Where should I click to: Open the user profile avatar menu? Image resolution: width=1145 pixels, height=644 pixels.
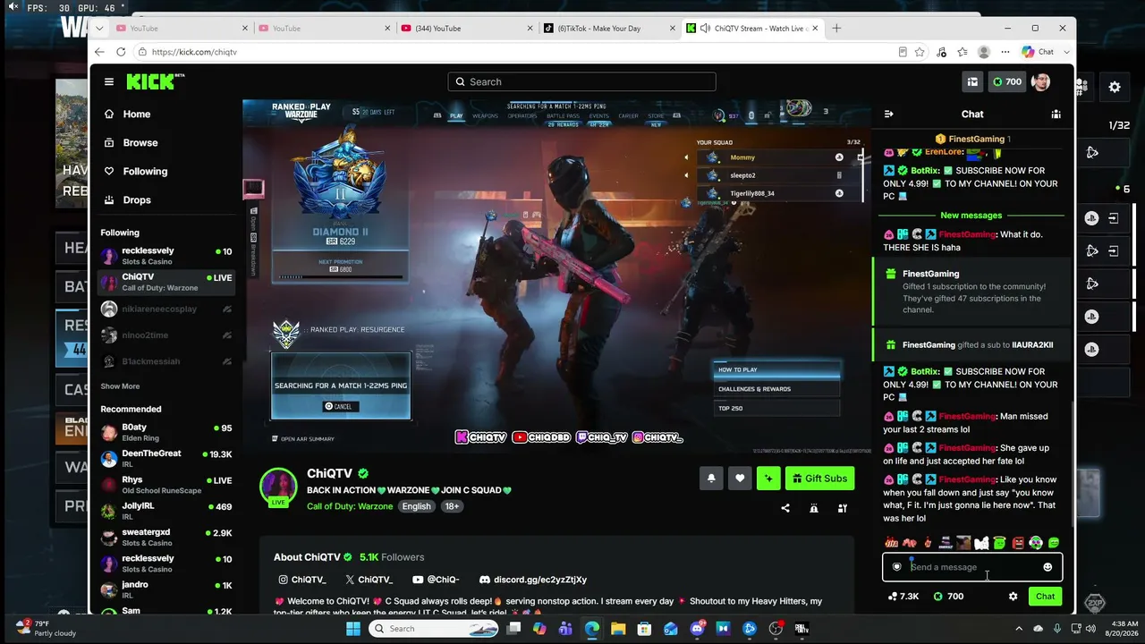[1040, 81]
